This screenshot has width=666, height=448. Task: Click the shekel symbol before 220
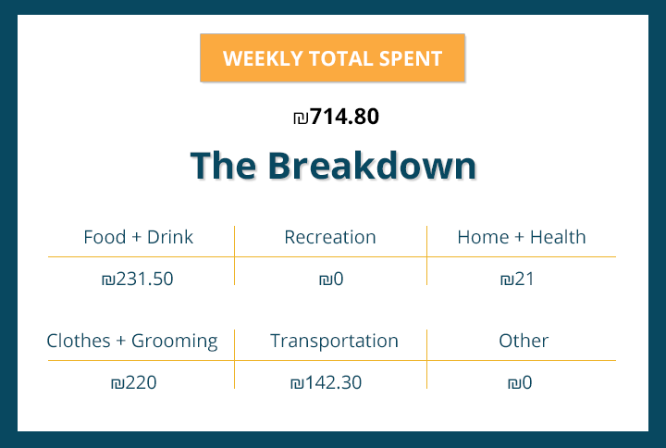point(116,383)
